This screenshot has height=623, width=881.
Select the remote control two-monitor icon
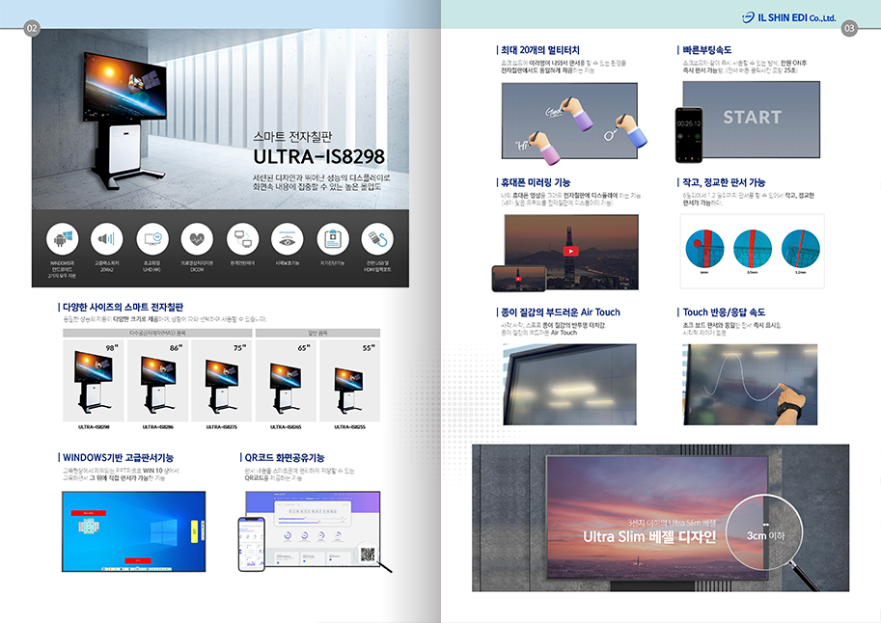(243, 238)
